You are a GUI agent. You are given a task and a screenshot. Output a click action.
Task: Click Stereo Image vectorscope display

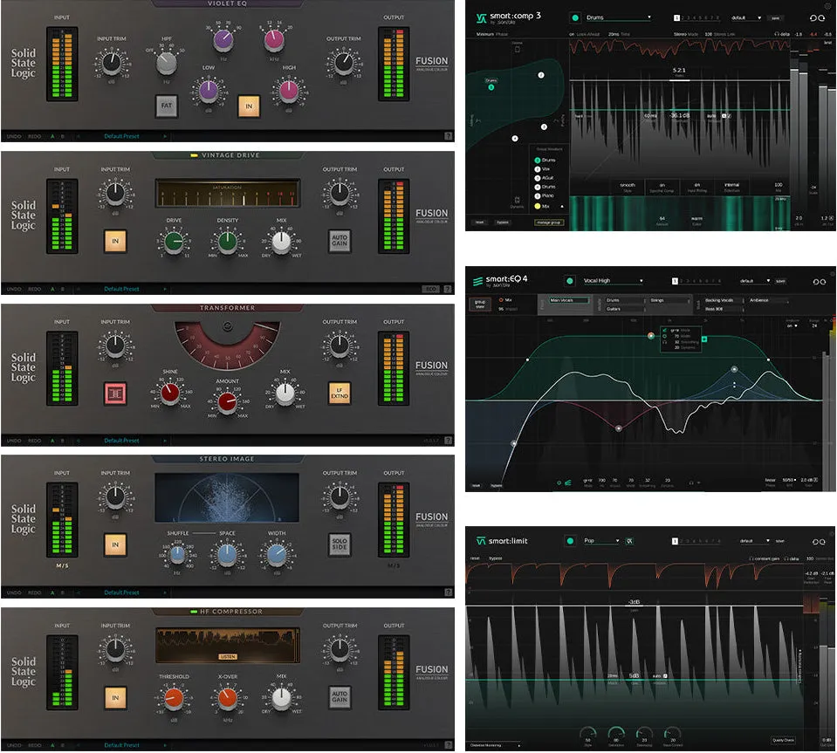coord(227,497)
